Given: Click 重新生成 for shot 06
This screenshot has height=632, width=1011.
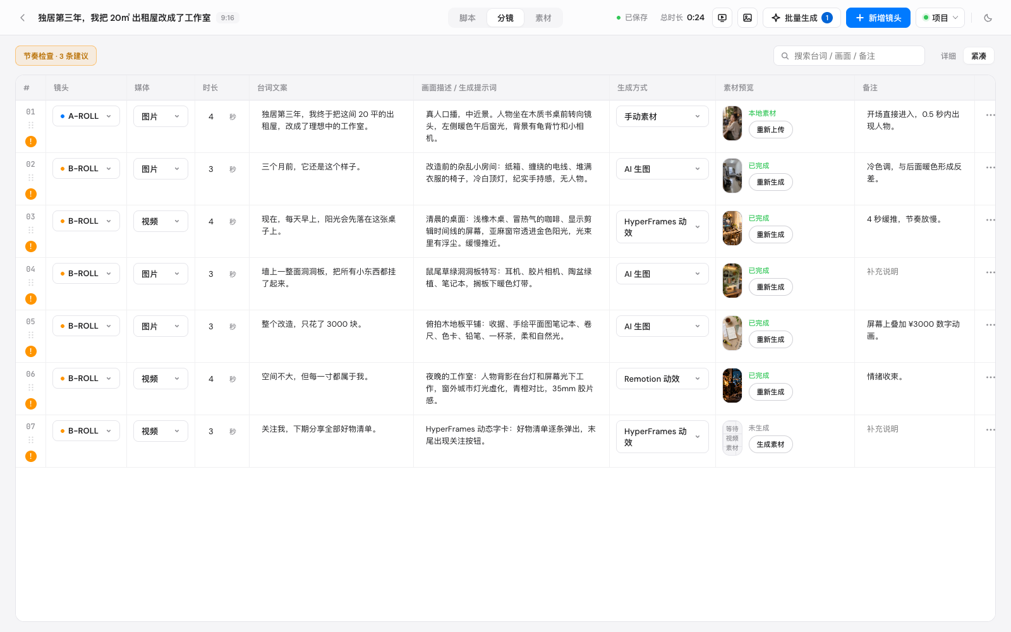Looking at the screenshot, I should [x=770, y=392].
